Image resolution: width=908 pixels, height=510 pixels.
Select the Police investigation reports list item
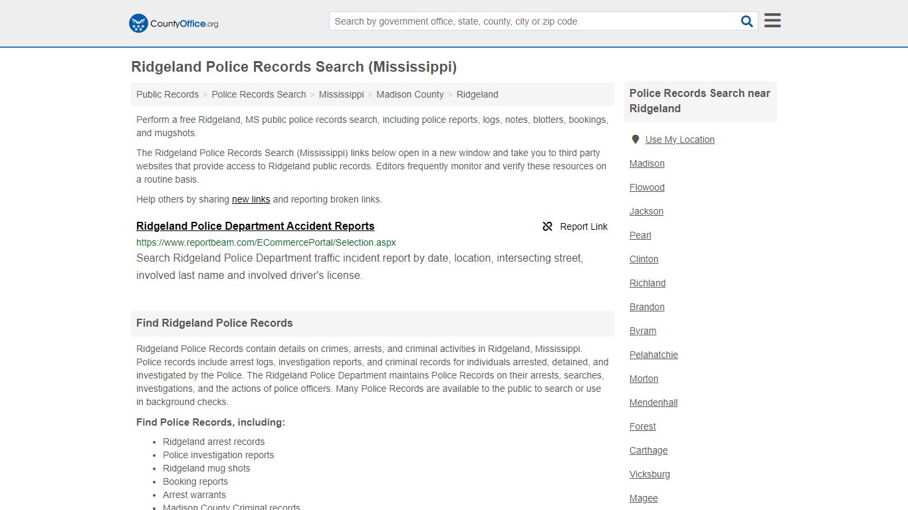(x=218, y=455)
